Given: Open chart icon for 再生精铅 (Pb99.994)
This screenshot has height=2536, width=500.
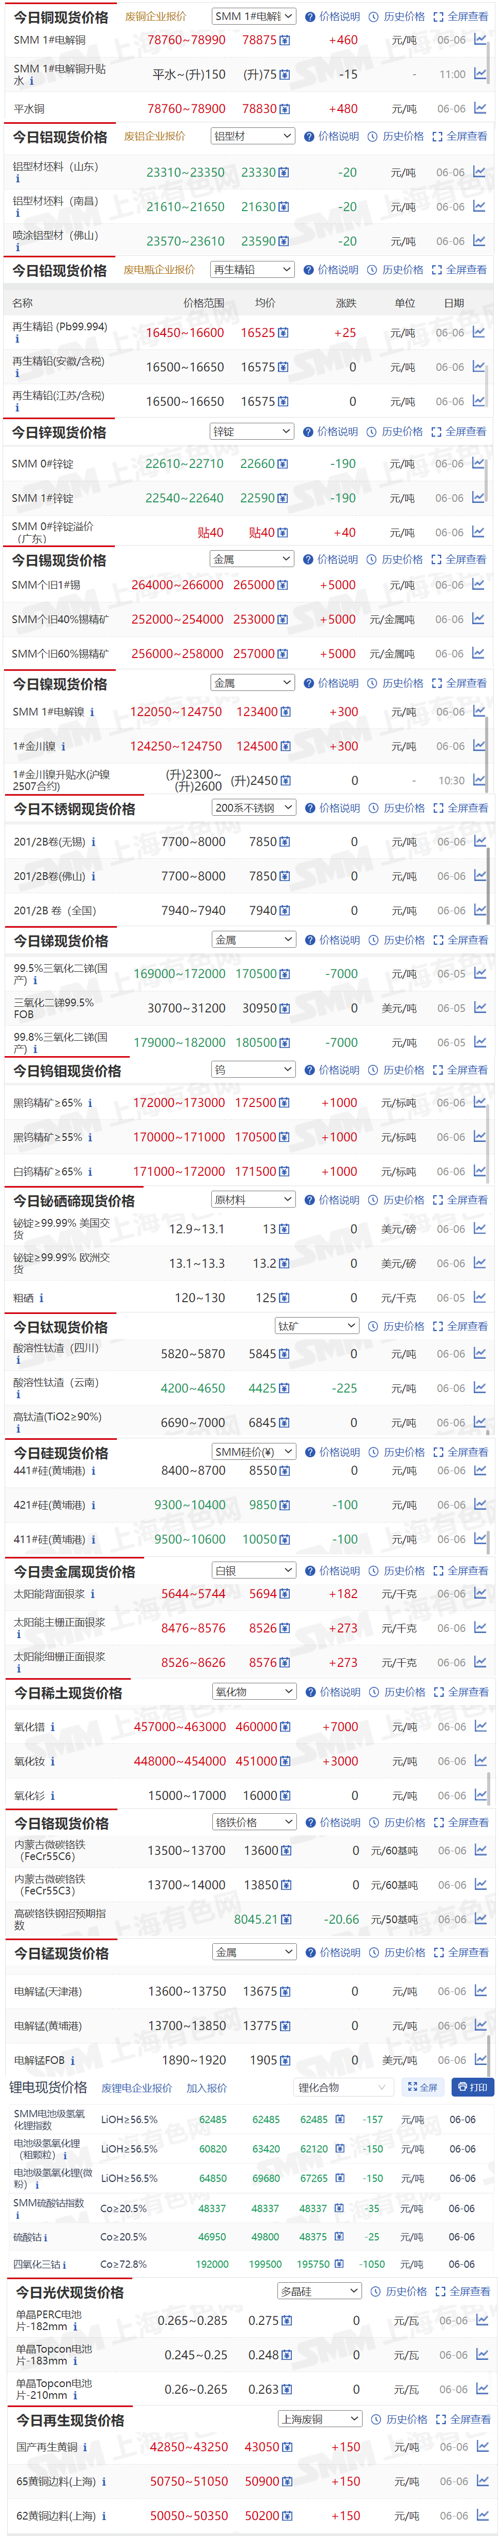Looking at the screenshot, I should coord(478,332).
